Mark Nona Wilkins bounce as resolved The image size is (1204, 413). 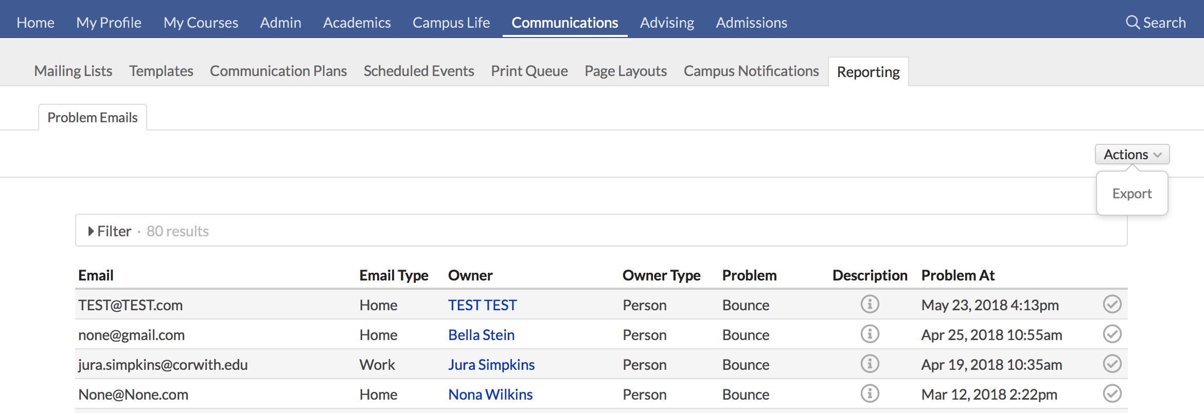click(1112, 393)
